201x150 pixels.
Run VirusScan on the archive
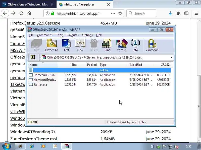[x=152, y=45]
